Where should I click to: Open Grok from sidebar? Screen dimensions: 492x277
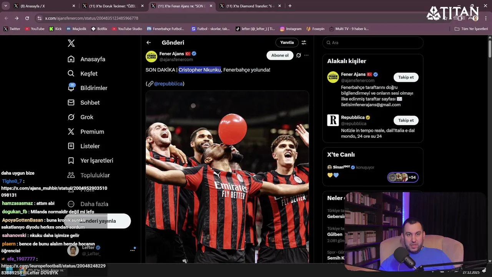pos(81,117)
